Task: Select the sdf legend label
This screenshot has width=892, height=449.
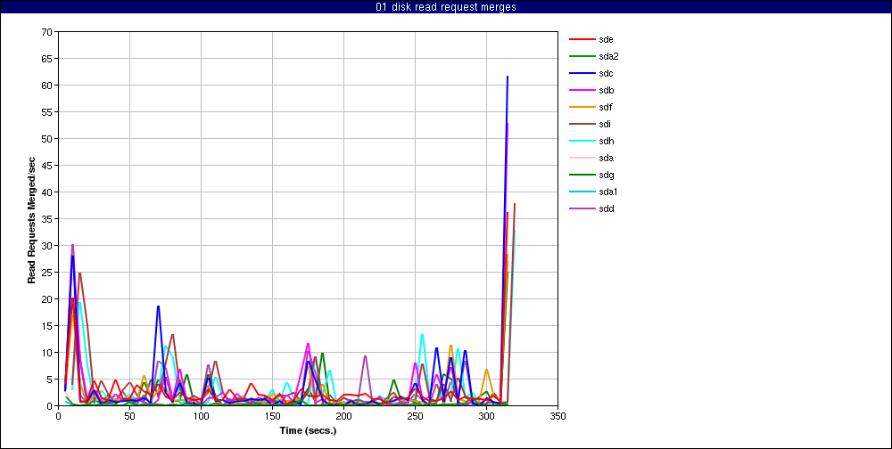Action: (606, 107)
